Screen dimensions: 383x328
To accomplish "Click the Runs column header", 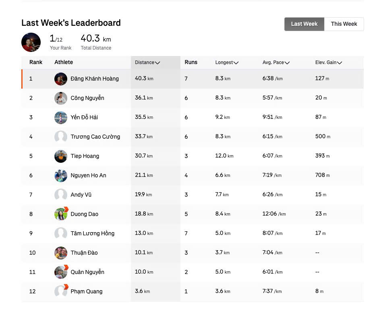I will (191, 62).
